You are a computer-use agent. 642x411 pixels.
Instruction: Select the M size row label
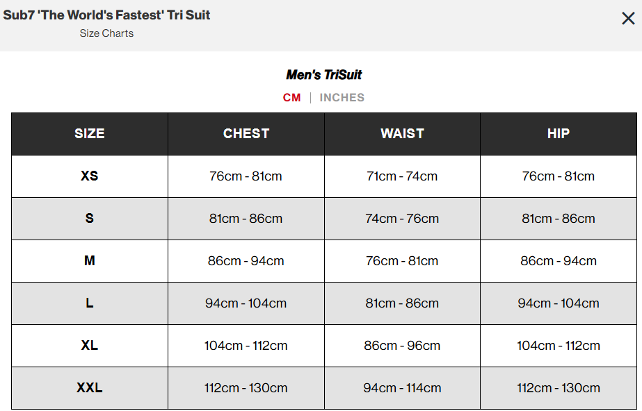pyautogui.click(x=90, y=261)
